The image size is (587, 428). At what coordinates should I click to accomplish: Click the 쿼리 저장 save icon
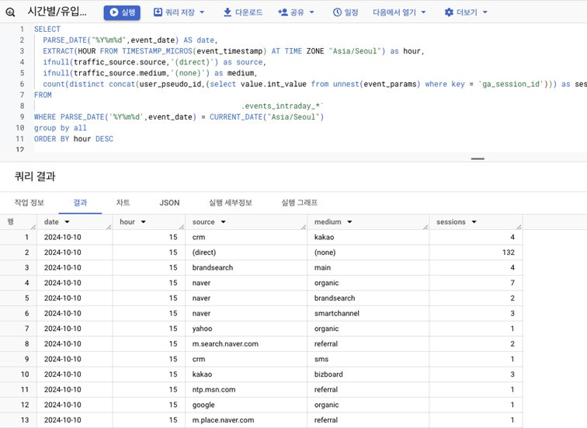pyautogui.click(x=158, y=12)
